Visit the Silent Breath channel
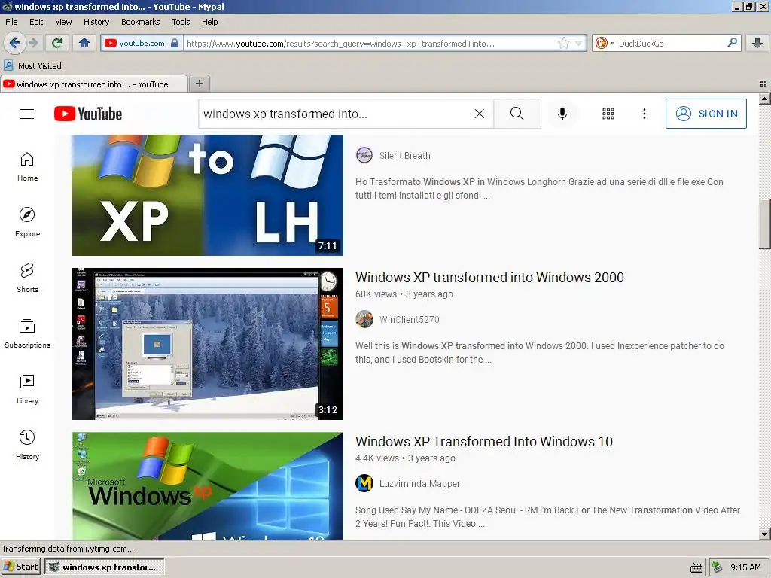Image resolution: width=771 pixels, height=578 pixels. pyautogui.click(x=404, y=155)
